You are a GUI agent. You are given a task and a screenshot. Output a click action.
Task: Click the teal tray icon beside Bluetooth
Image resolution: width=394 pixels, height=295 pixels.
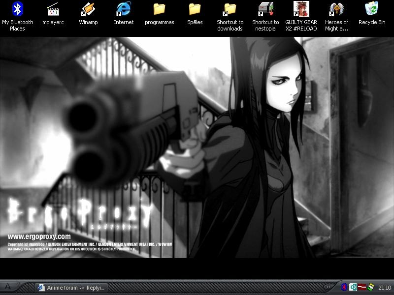(x=353, y=287)
